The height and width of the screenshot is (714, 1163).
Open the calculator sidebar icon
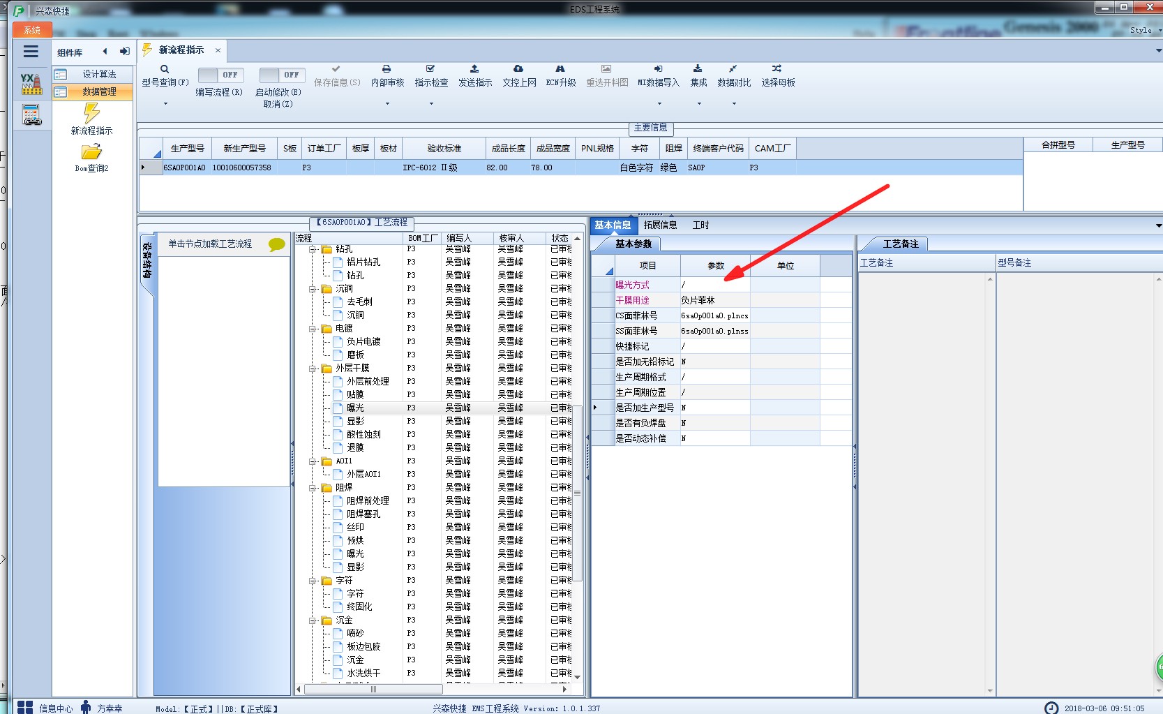[31, 115]
